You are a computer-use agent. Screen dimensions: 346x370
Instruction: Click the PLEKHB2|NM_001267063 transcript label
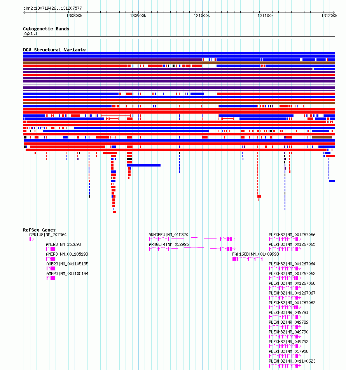click(x=292, y=274)
